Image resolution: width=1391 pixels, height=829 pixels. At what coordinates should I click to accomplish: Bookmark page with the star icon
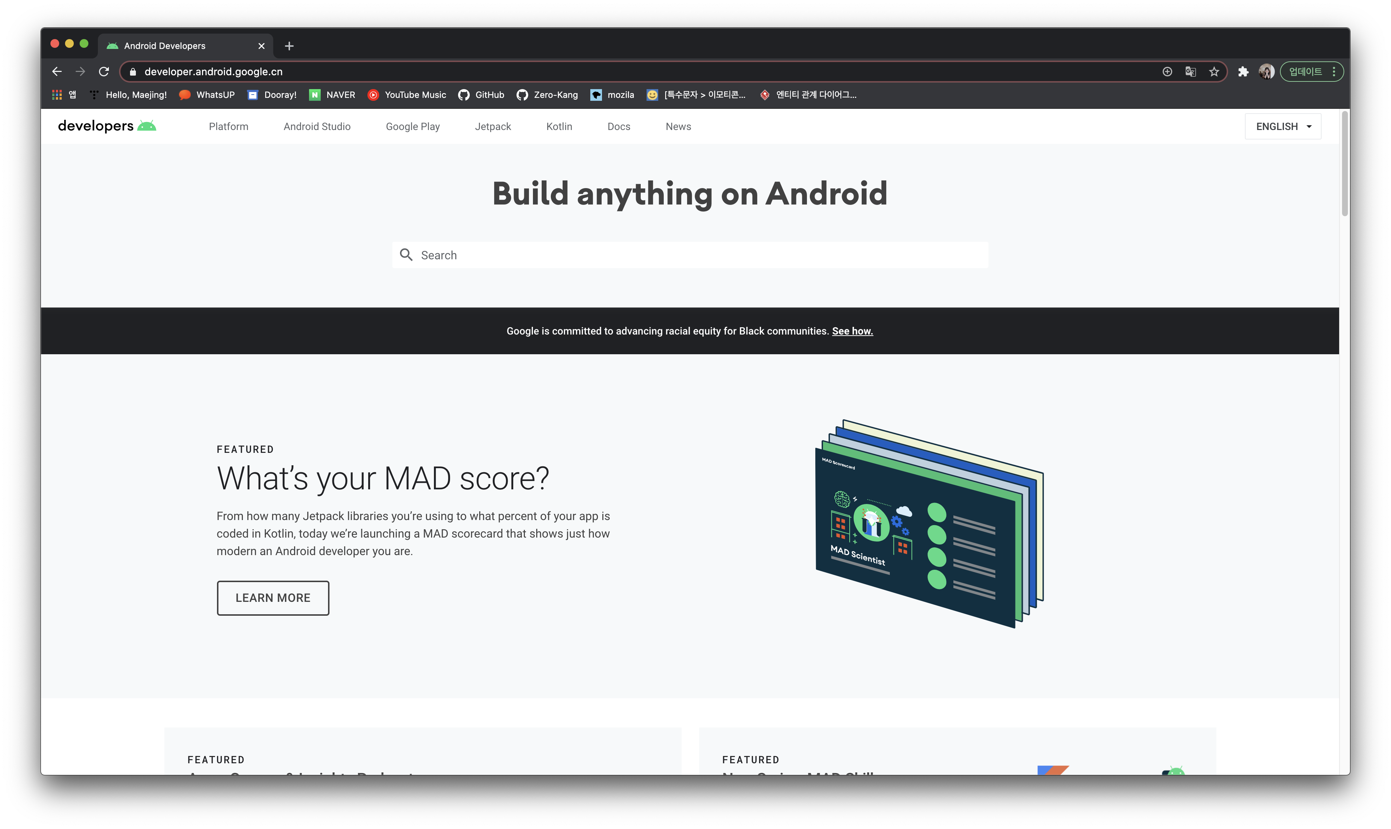(1214, 72)
